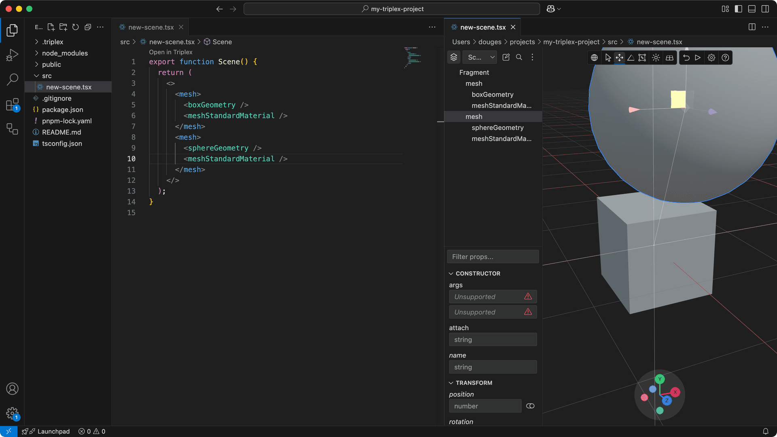Select the rotate tool in viewport toolbar
Viewport: 777px width, 437px height.
tap(631, 57)
